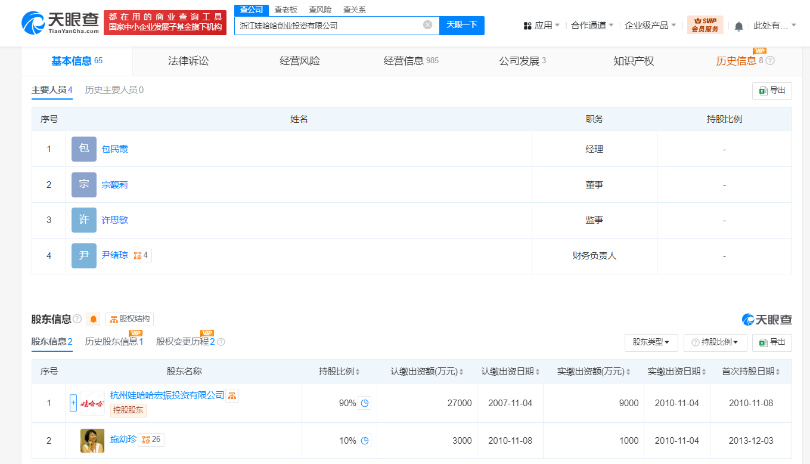
Task: Click the shareholder alert bell icon
Action: click(x=93, y=319)
